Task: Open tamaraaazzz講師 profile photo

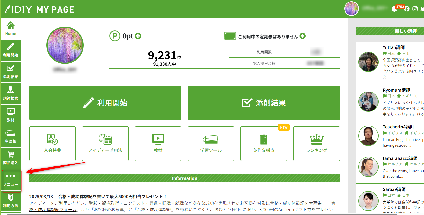Action: 368,167
